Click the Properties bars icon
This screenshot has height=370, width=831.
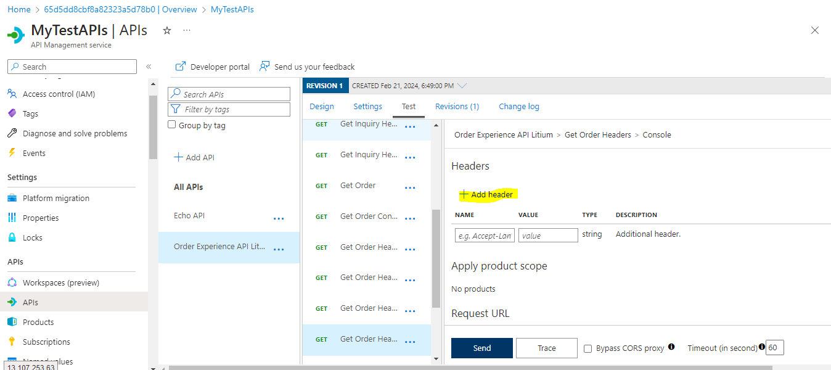point(12,218)
